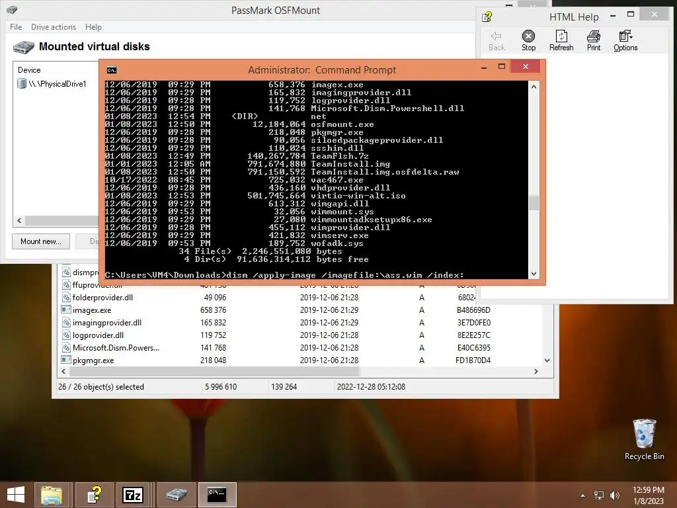Click the Microsoft.Dism.Powers... file icon
Screen dimensions: 677x508
click(66, 347)
